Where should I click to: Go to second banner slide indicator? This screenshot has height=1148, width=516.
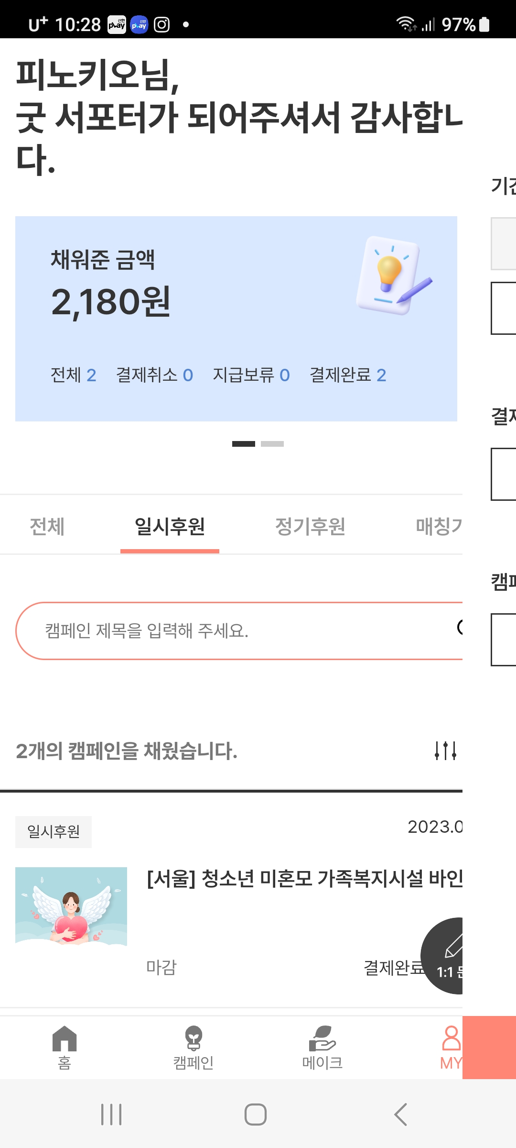pyautogui.click(x=272, y=444)
